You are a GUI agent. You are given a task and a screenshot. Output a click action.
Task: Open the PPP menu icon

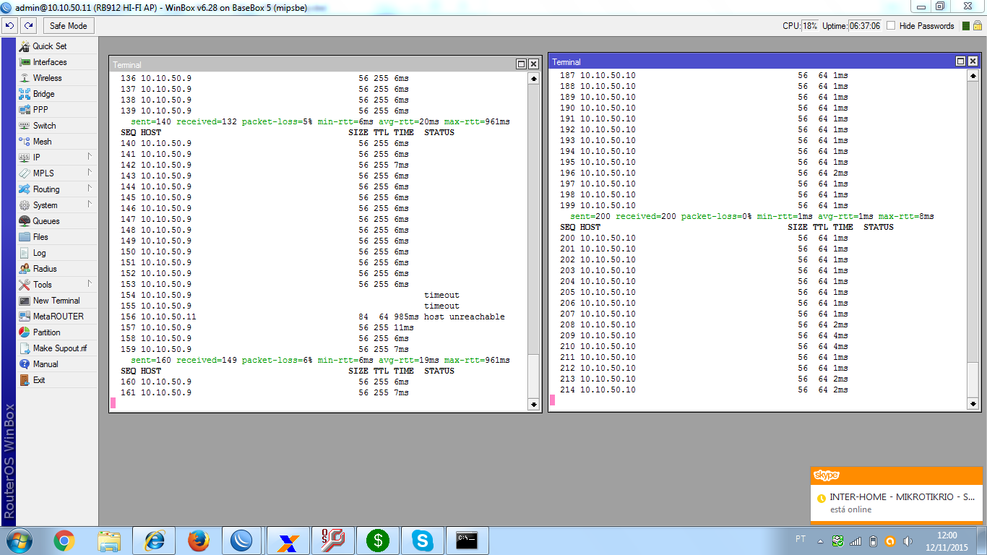(x=25, y=110)
